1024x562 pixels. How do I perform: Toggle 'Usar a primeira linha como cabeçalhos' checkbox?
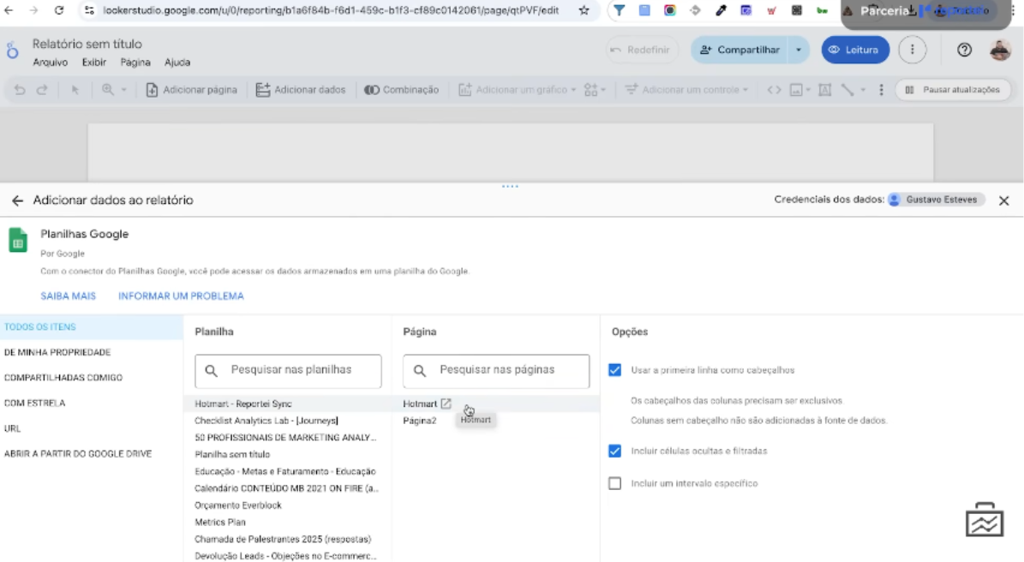[x=614, y=370]
